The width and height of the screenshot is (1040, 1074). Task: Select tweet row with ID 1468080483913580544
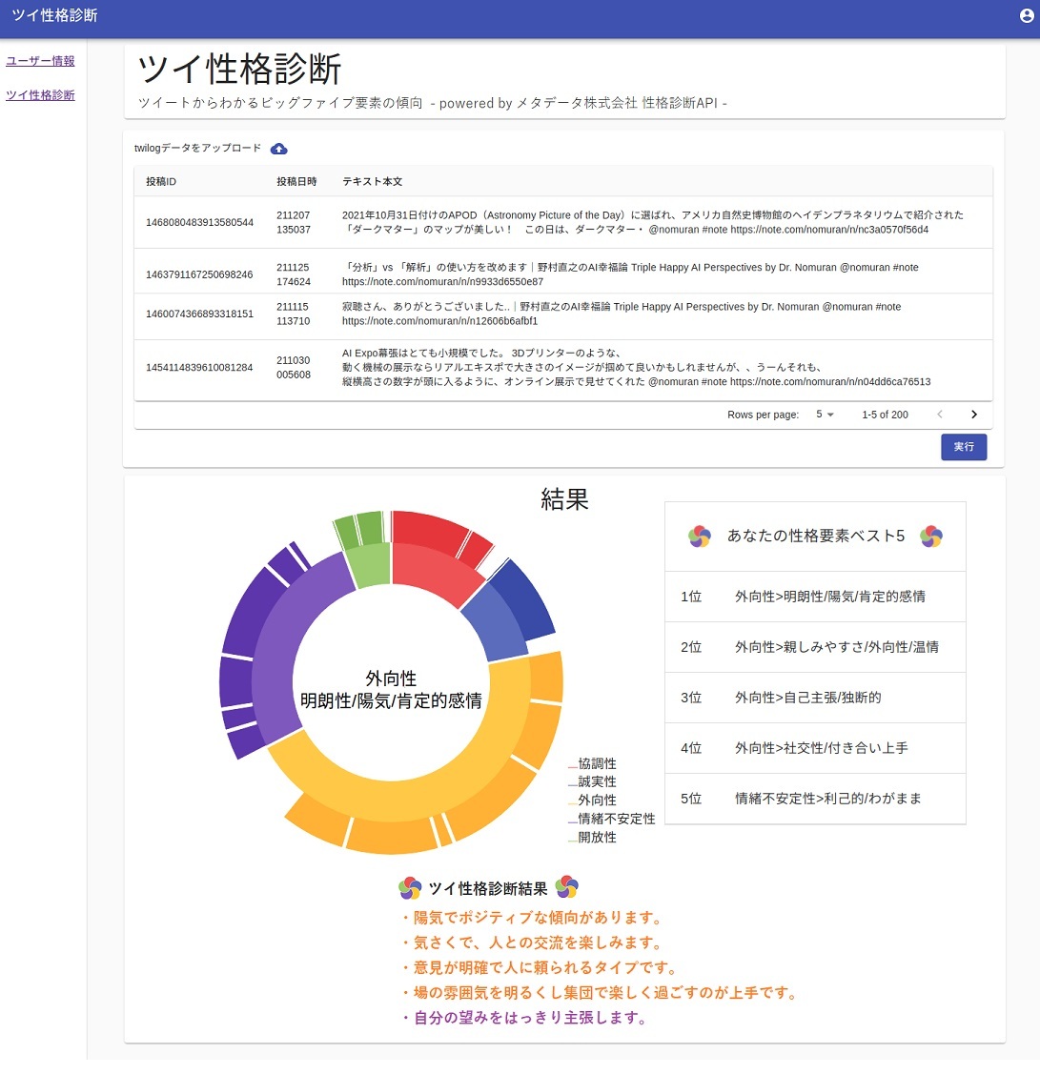pos(562,222)
